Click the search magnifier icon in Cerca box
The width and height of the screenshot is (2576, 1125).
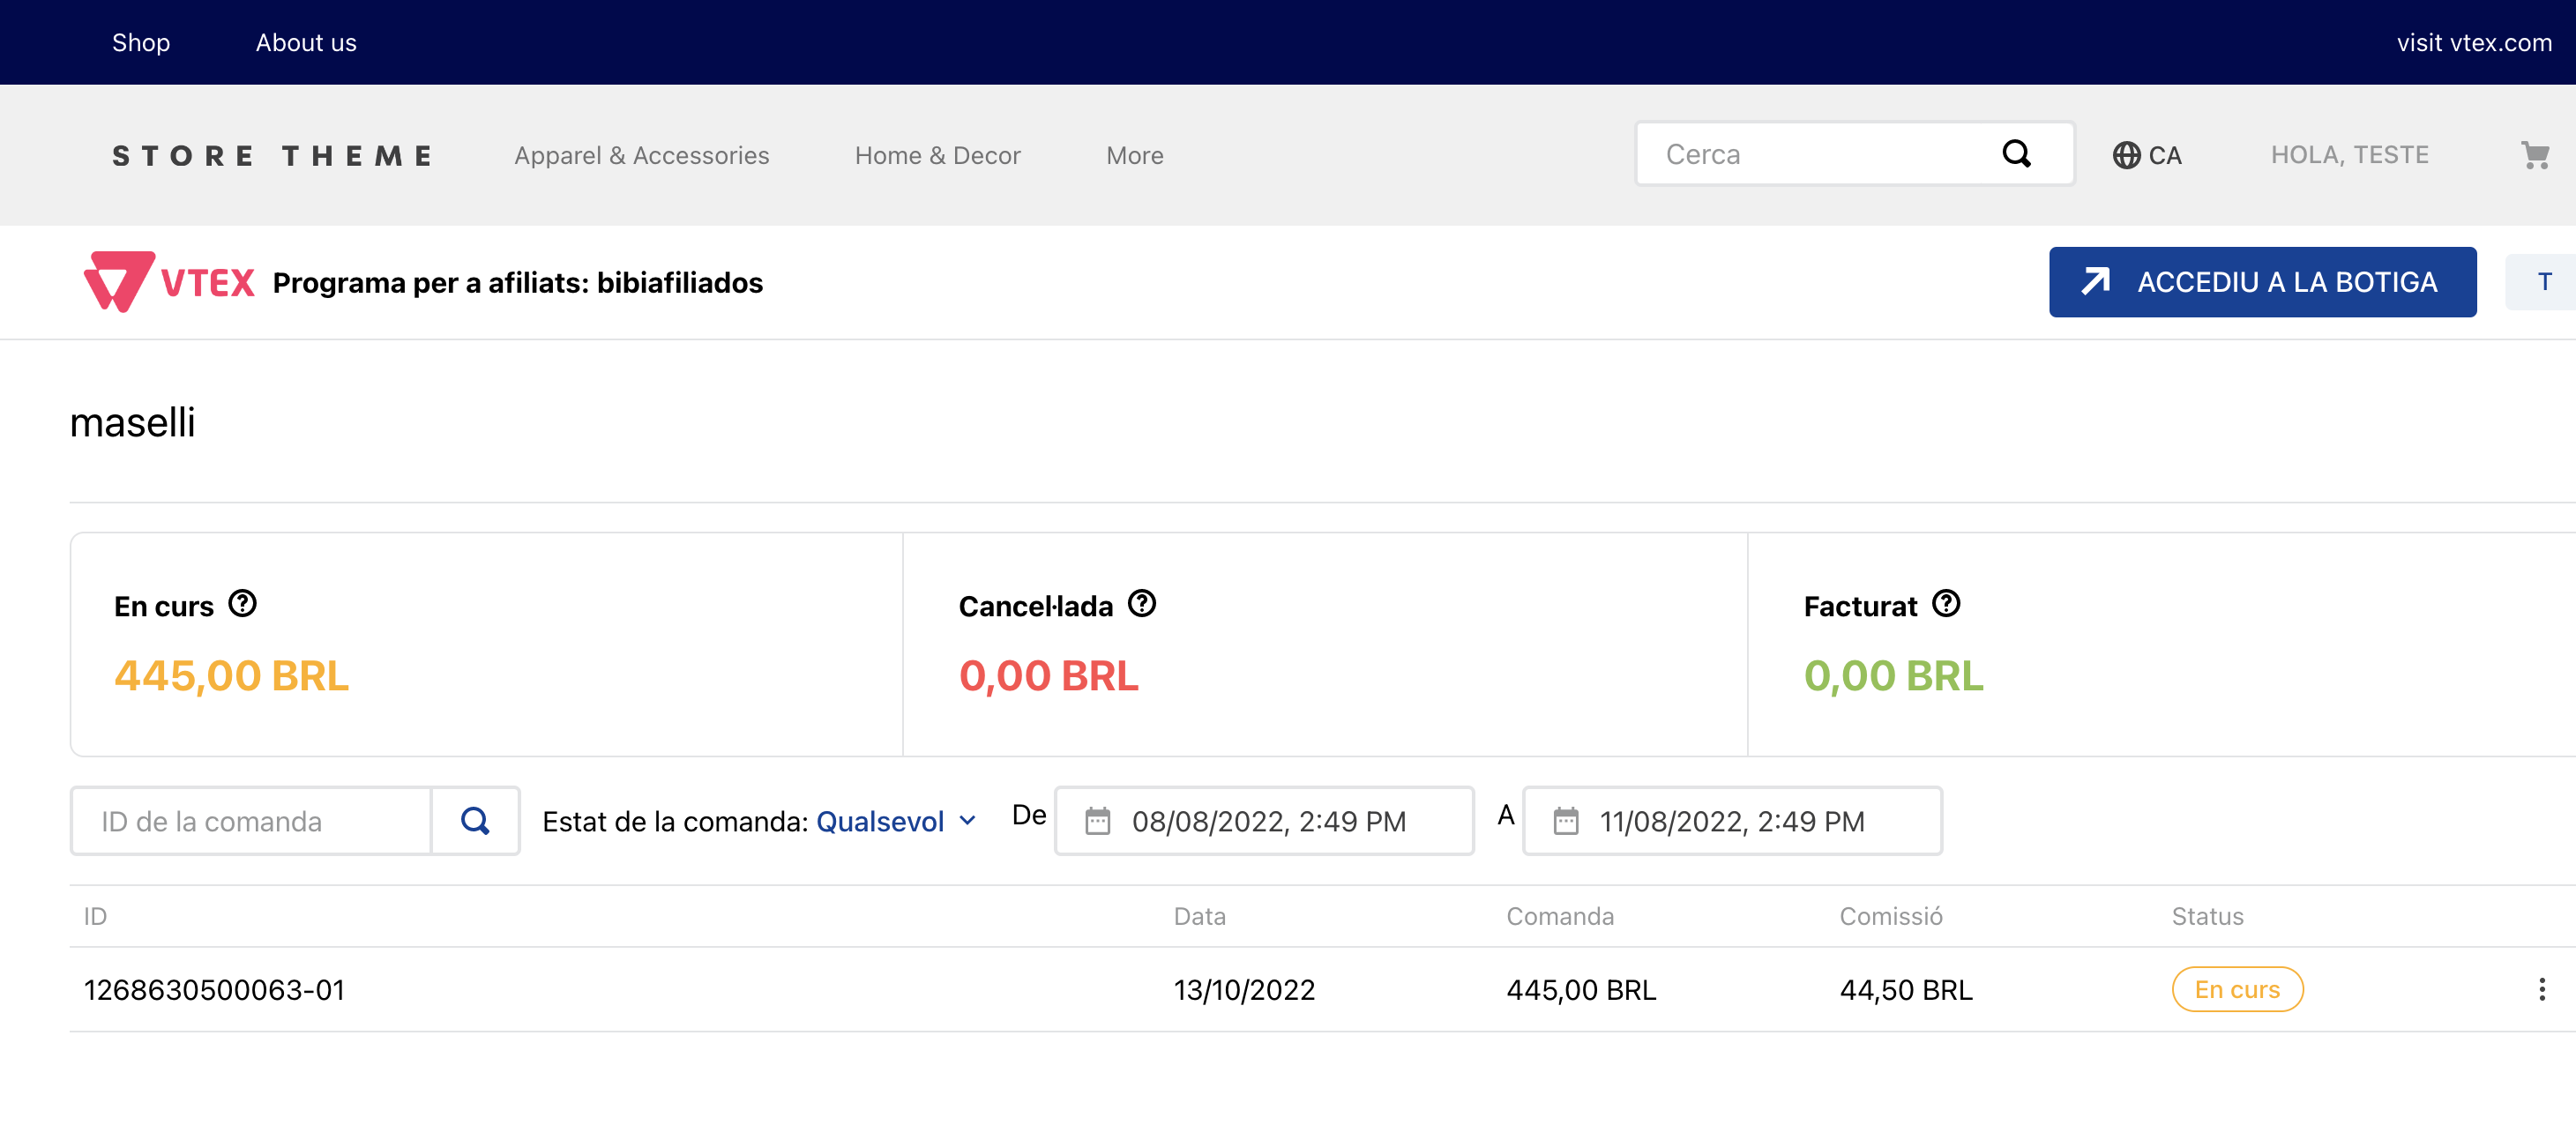pyautogui.click(x=2016, y=154)
